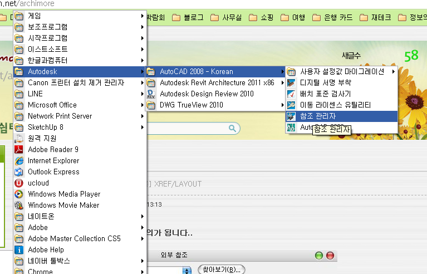This screenshot has width=427, height=274.
Task: Launch Adobe Reader 9 via its icon
Action: point(19,149)
